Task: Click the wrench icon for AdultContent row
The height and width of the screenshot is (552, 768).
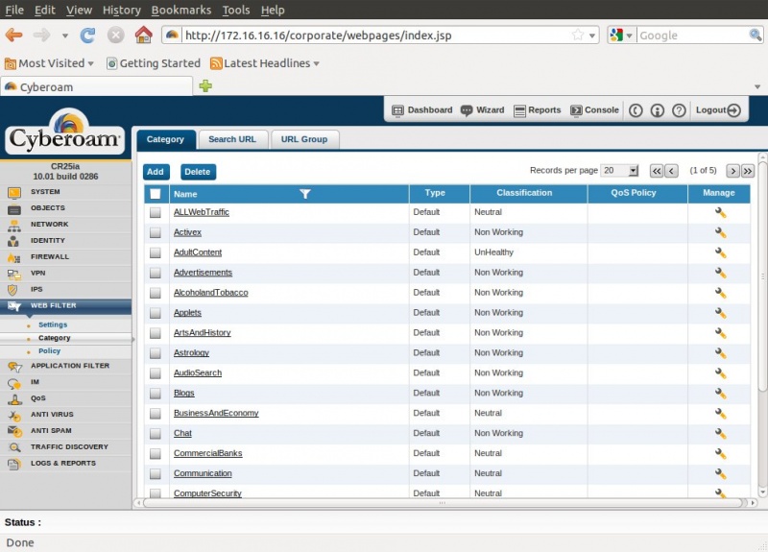Action: [x=720, y=252]
